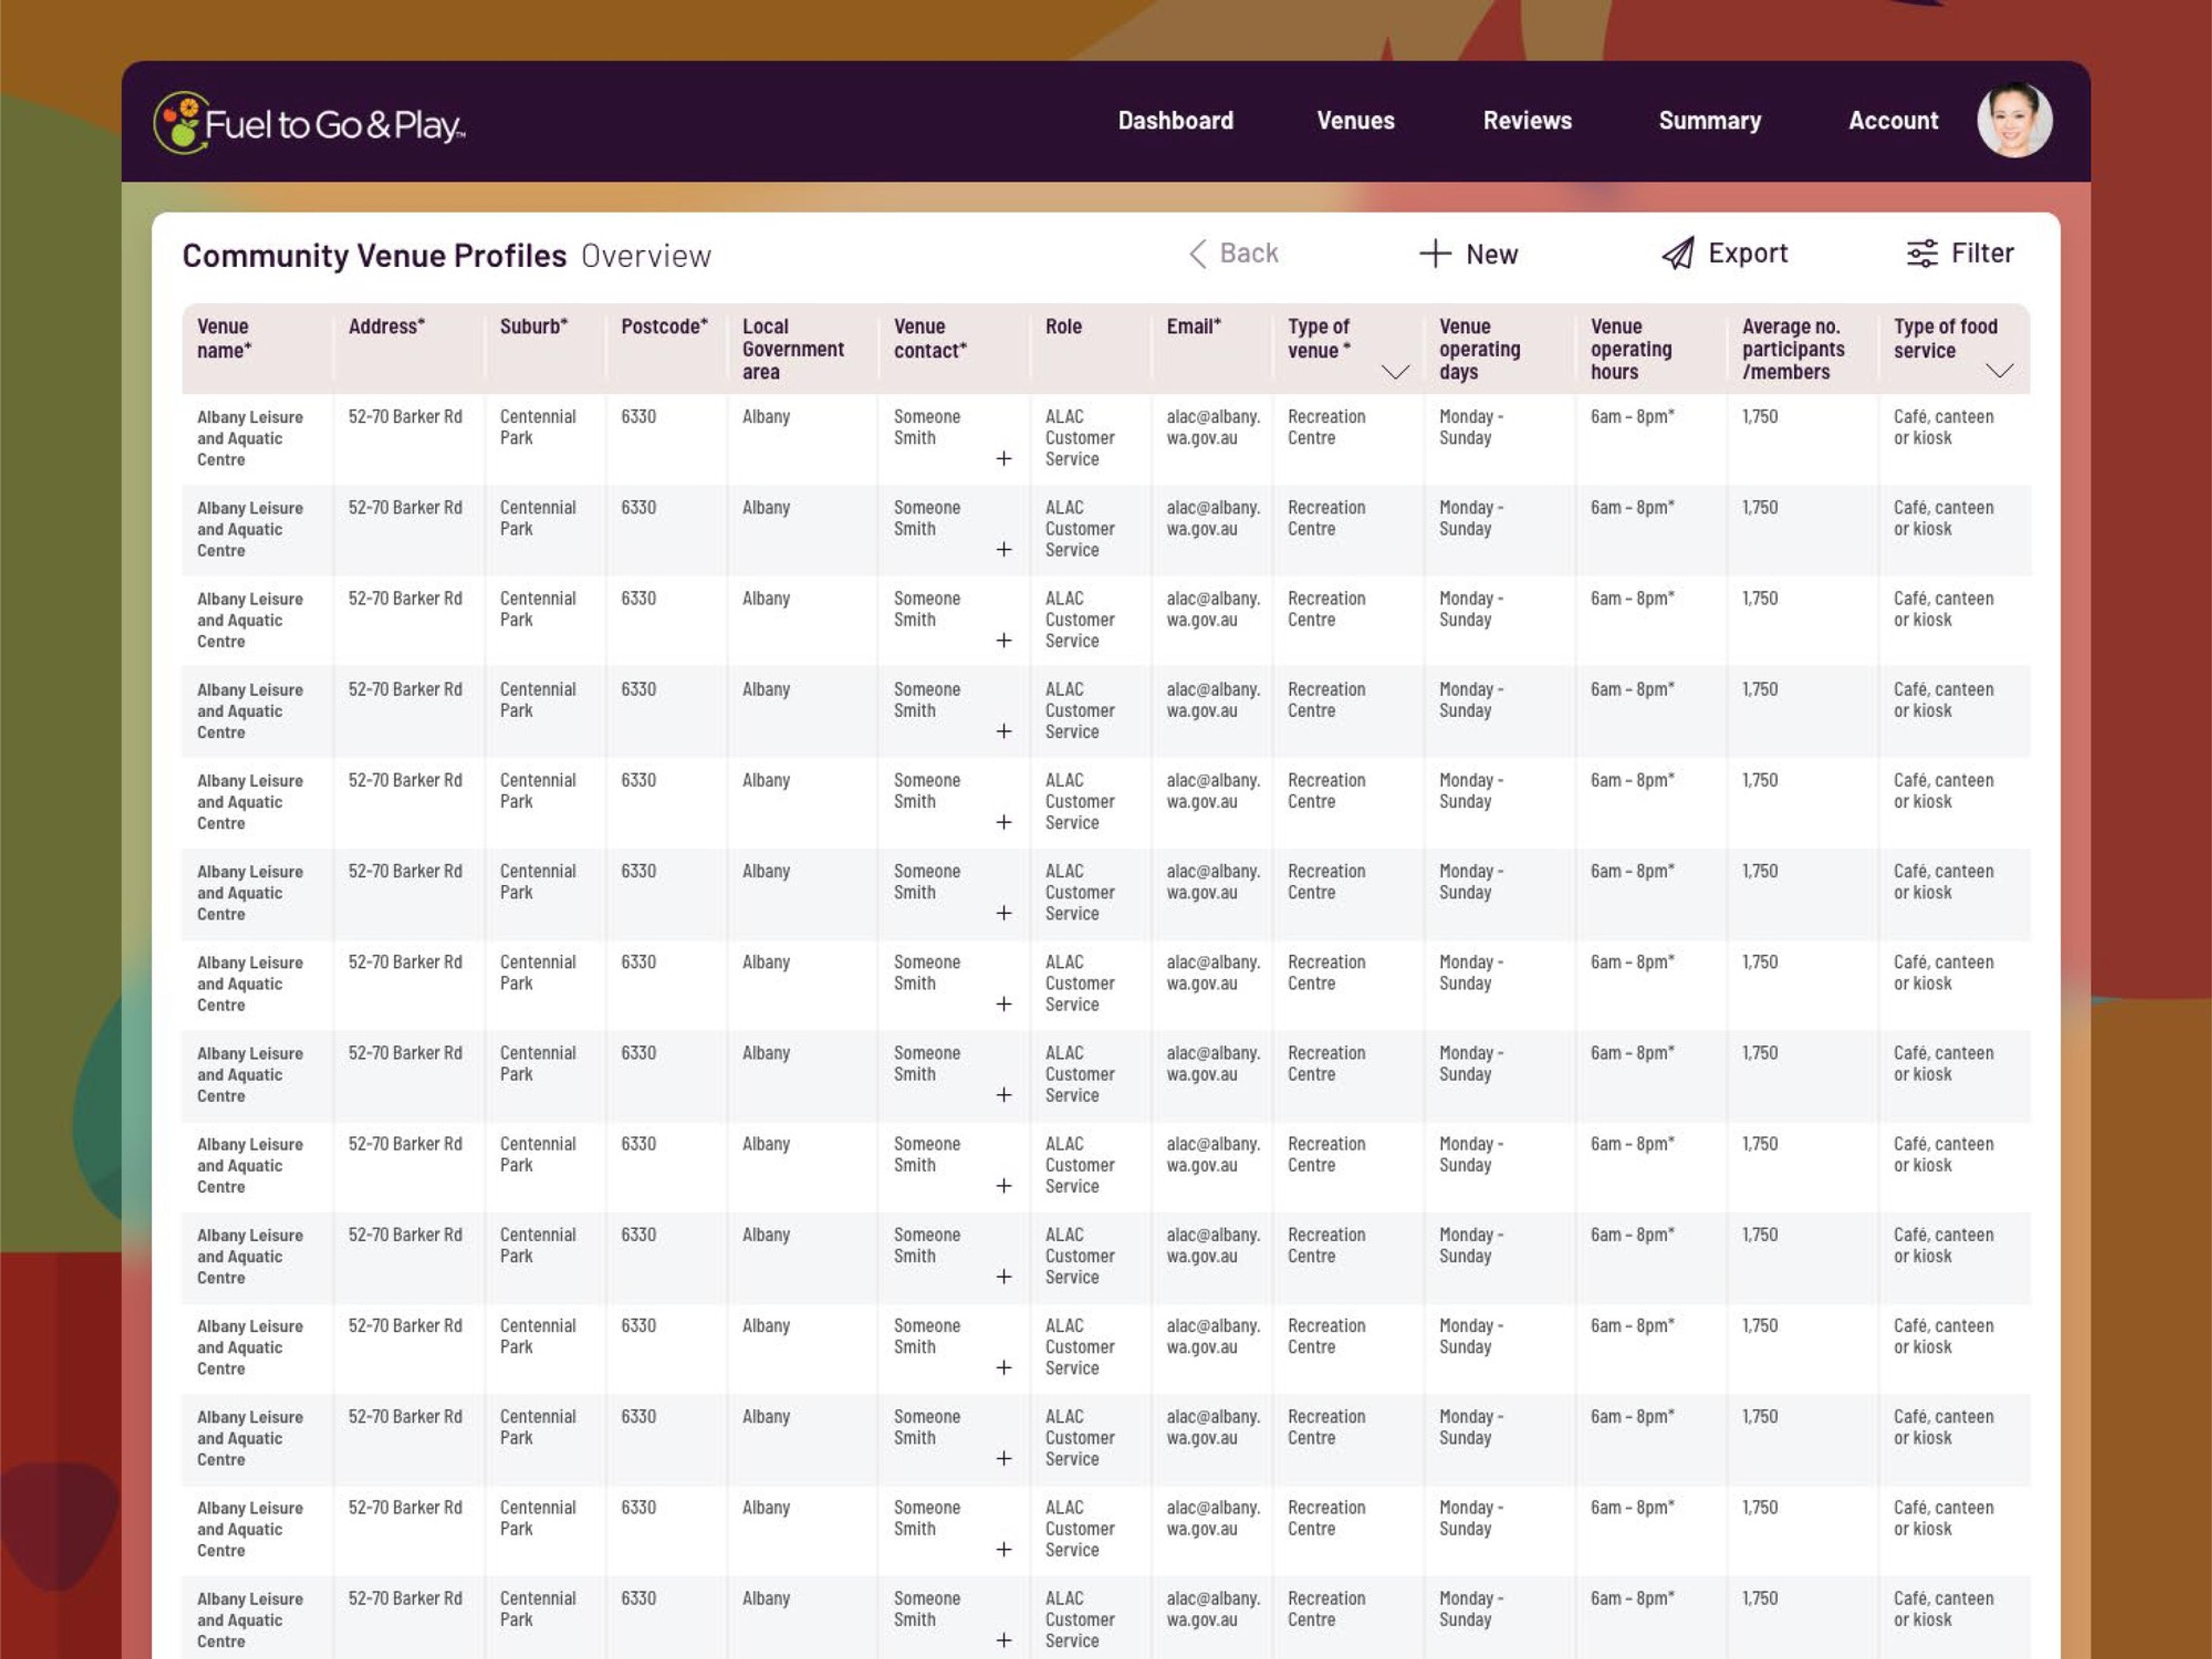
Task: Click the Venue operating hours header
Action: pyautogui.click(x=1631, y=349)
